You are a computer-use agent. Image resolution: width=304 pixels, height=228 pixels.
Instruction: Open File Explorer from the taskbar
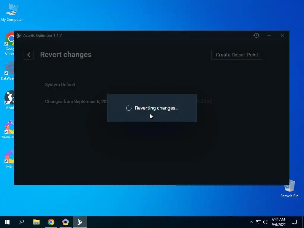(36, 222)
